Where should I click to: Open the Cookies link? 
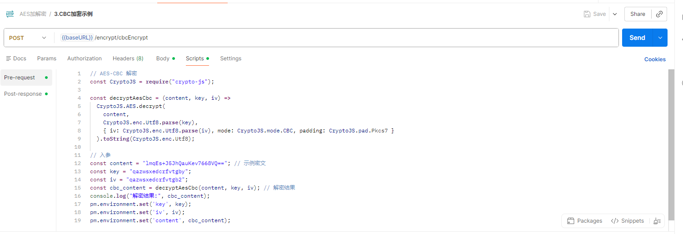point(655,59)
